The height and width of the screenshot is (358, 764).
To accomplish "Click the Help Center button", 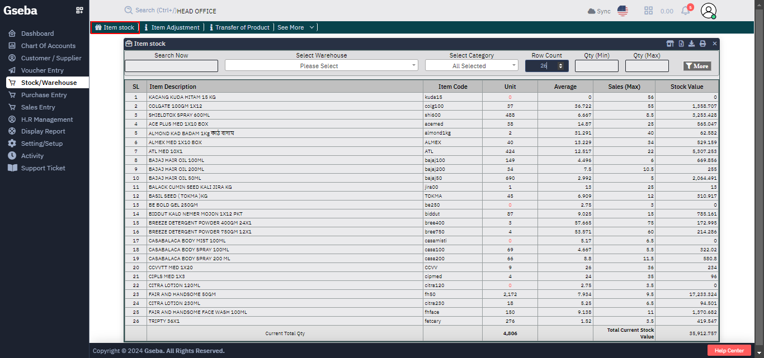I will (729, 350).
